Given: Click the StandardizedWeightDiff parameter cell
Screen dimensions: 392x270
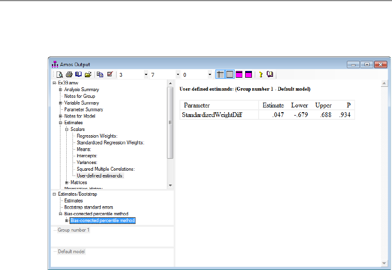Looking at the screenshot, I should pos(212,115).
